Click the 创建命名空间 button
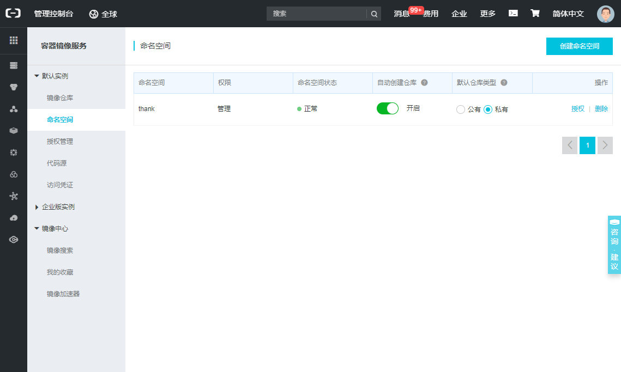This screenshot has width=621, height=372. pyautogui.click(x=579, y=46)
